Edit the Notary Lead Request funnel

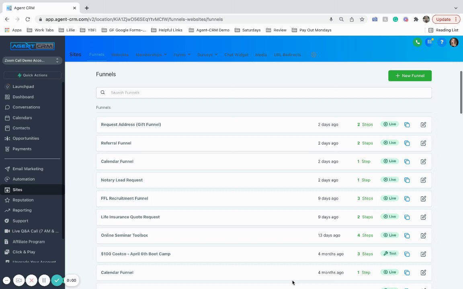(423, 180)
